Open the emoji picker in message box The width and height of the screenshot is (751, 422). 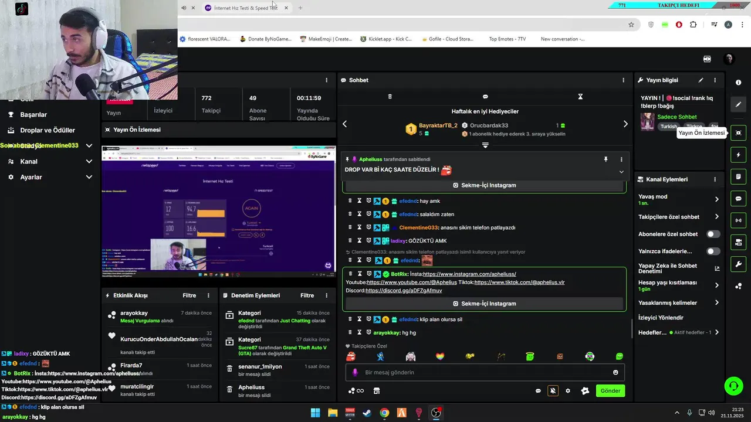(x=615, y=372)
